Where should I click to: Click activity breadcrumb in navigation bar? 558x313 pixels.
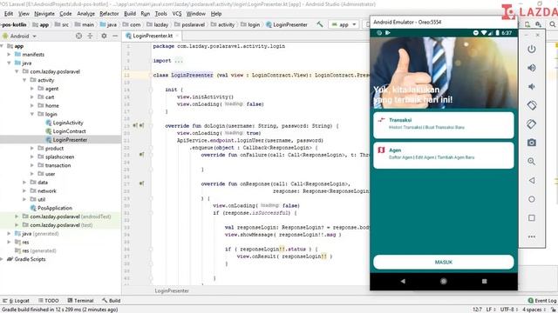(223, 24)
